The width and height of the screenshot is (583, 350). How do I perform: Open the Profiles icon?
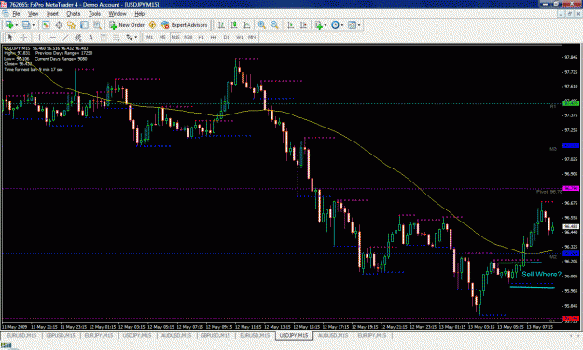[x=26, y=25]
